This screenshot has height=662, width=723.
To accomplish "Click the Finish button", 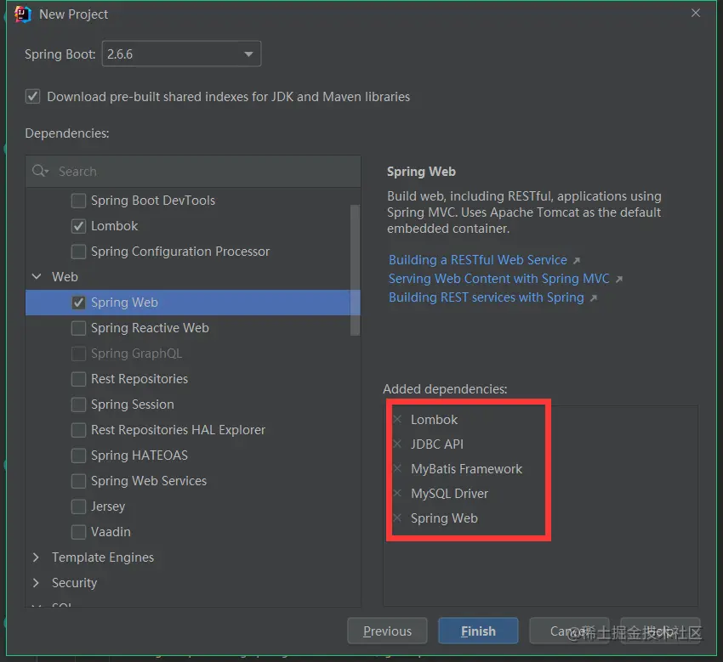I will 478,631.
